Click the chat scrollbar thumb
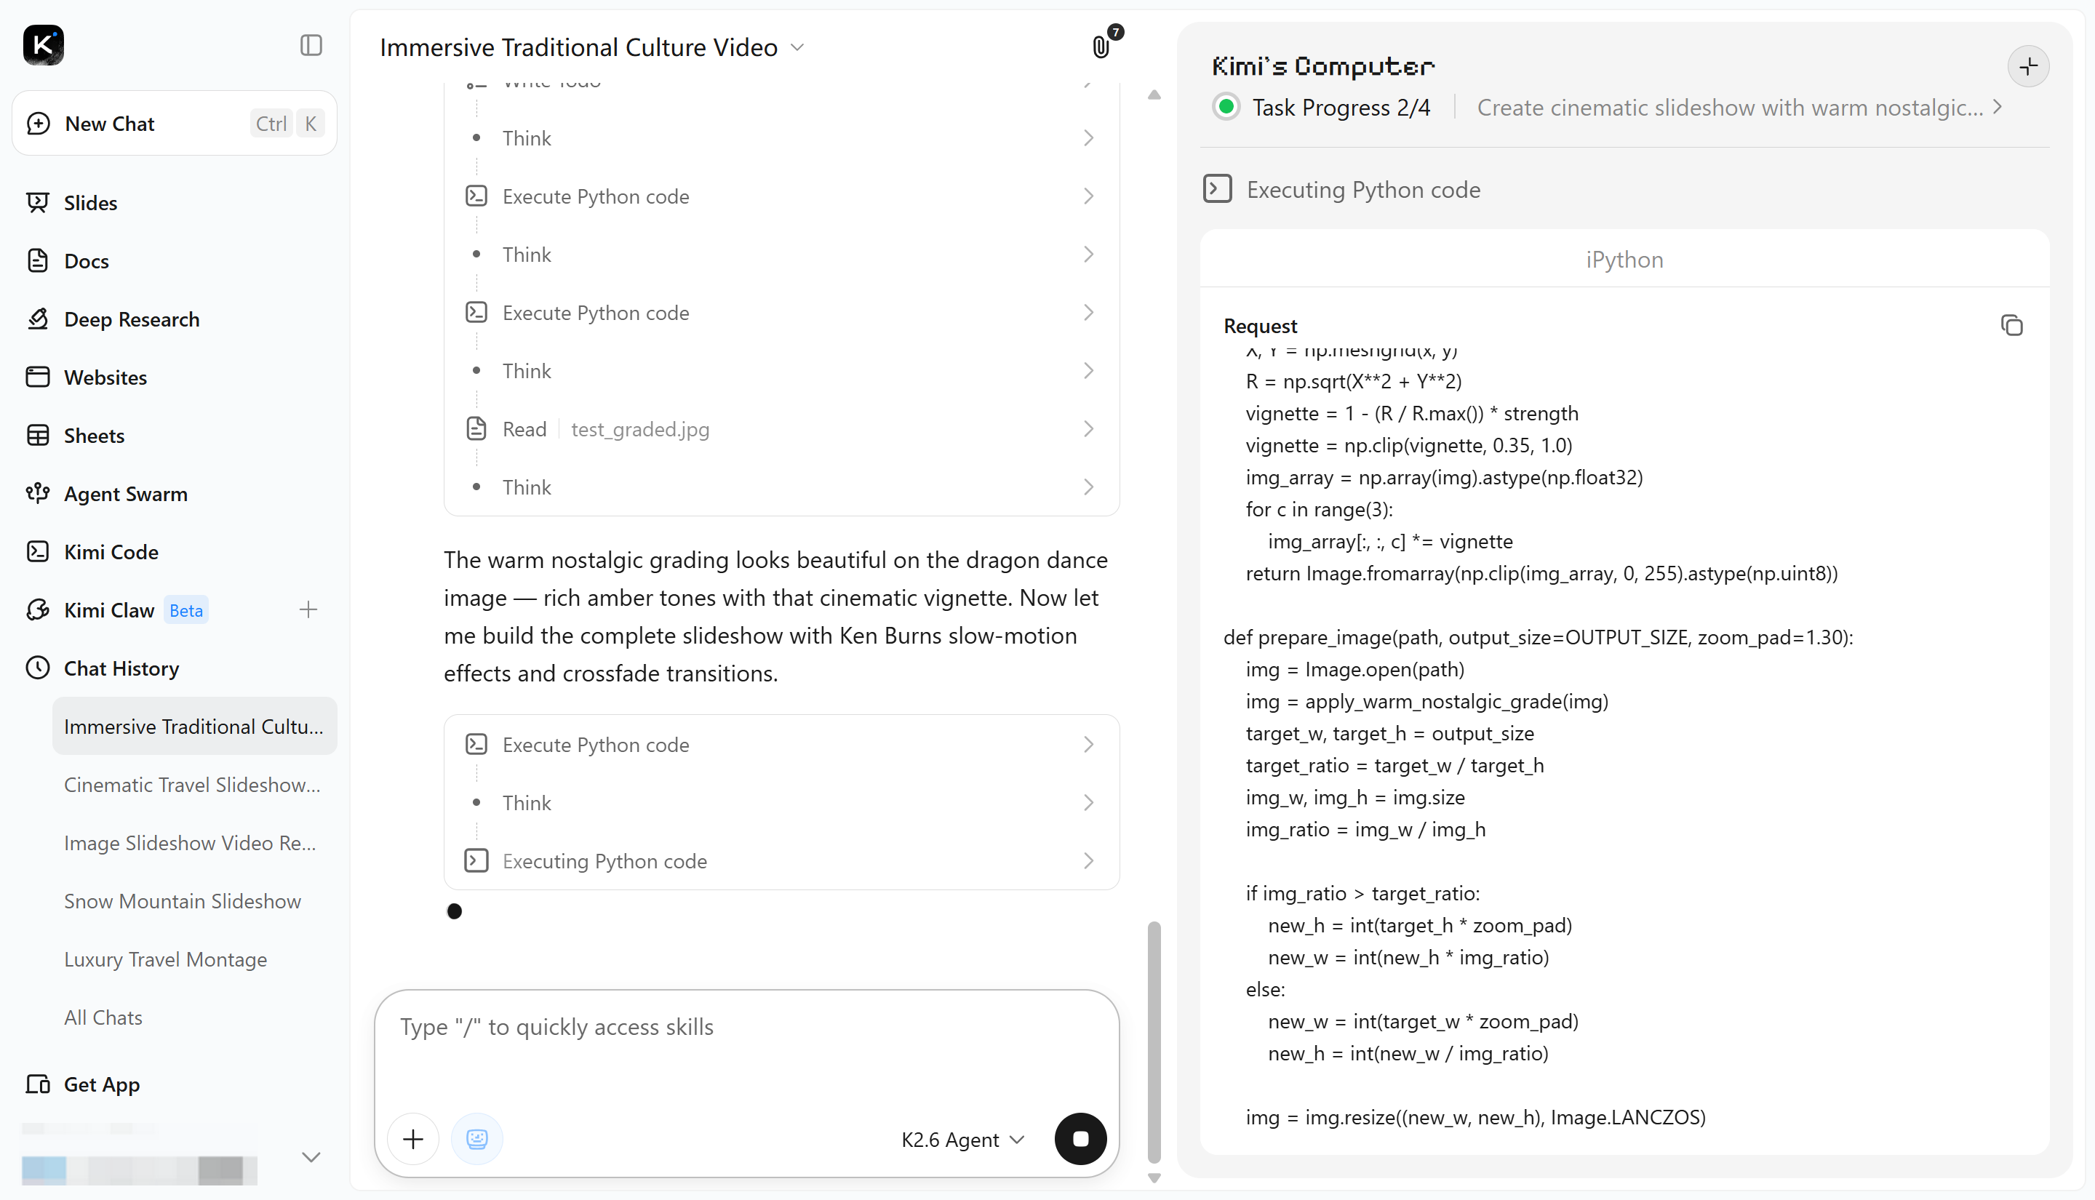Screen dimensions: 2095x1200 coord(1154,1043)
